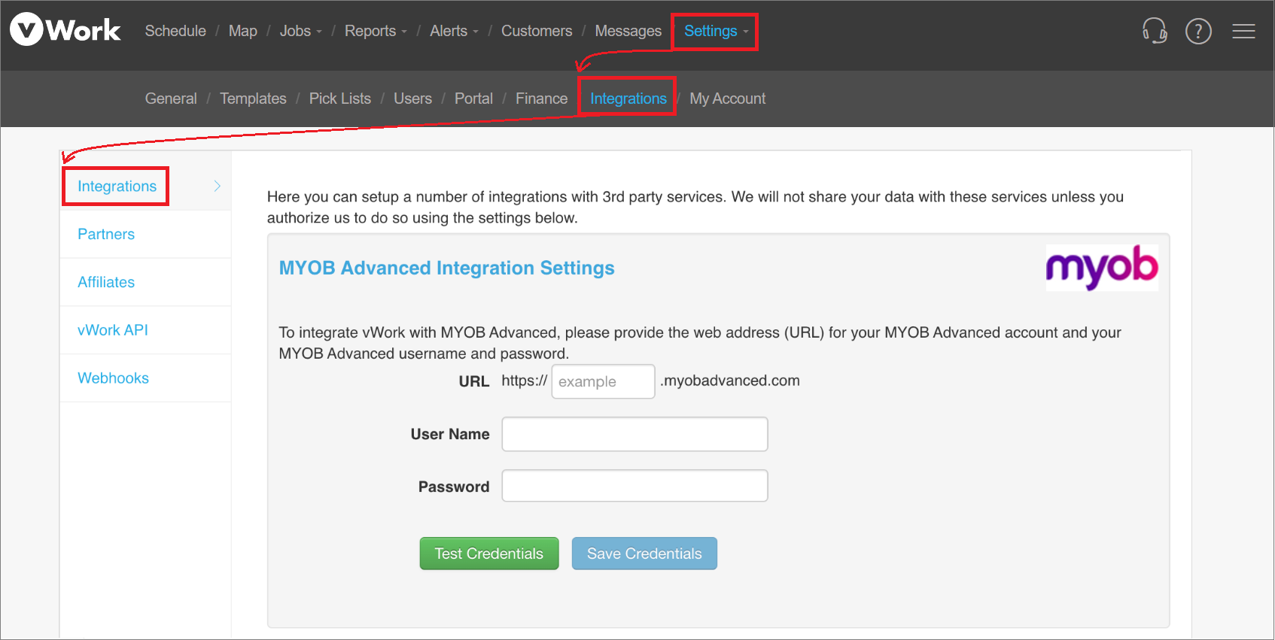Select vWork API in the sidebar
The image size is (1275, 640).
113,330
